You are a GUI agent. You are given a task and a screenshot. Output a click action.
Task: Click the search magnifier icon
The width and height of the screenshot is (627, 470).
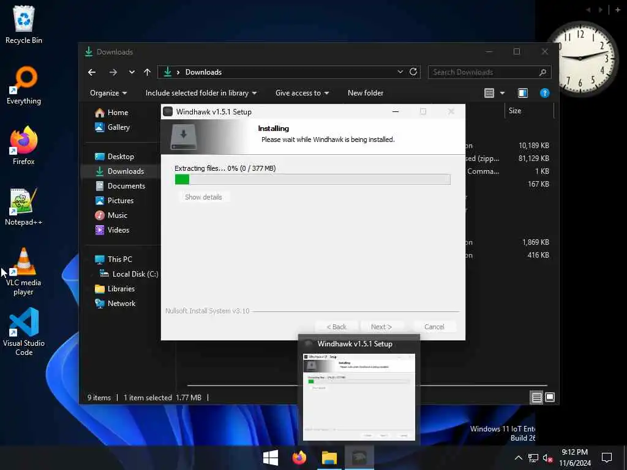[x=543, y=72]
